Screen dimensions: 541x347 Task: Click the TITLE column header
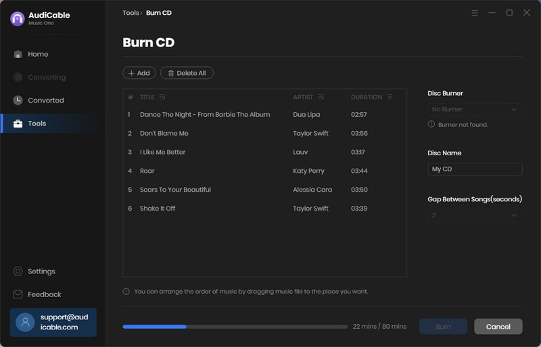(147, 97)
